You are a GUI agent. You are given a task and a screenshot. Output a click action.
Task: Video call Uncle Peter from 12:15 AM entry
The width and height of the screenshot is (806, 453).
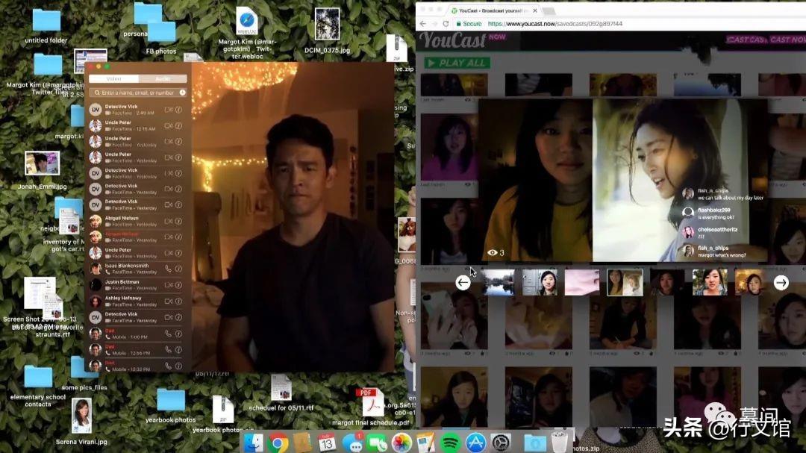tap(168, 125)
